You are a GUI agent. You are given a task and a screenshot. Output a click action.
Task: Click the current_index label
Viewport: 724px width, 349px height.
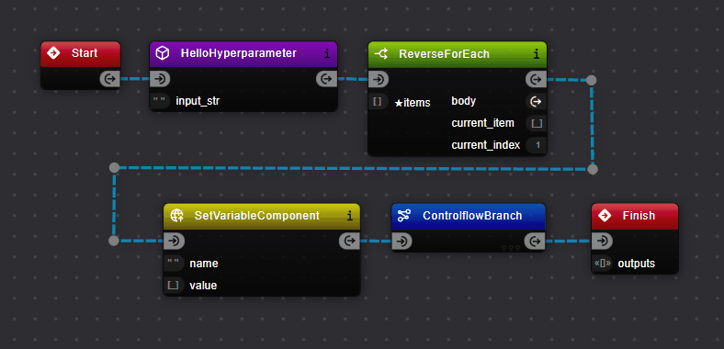[x=486, y=145]
